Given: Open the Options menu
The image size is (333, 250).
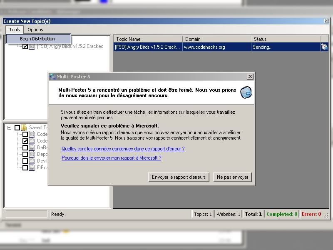Looking at the screenshot, I should click(35, 30).
